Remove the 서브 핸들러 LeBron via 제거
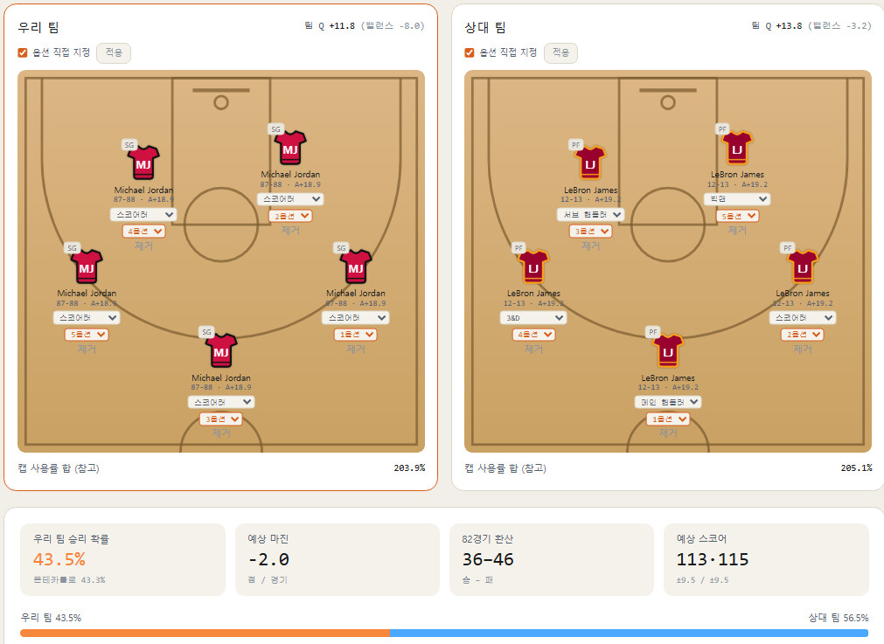Image resolution: width=884 pixels, height=644 pixels. (590, 246)
